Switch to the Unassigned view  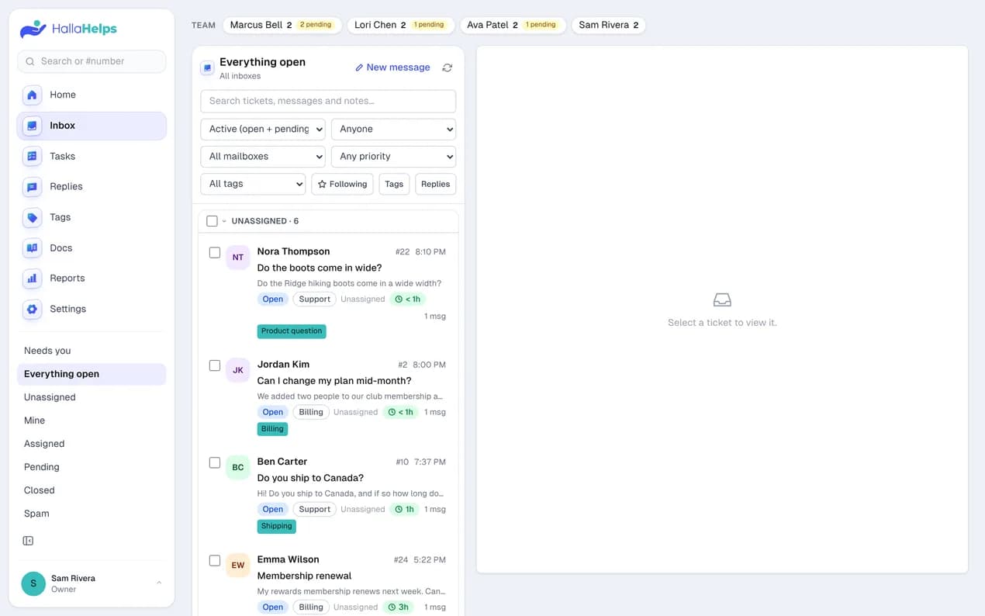tap(92, 397)
